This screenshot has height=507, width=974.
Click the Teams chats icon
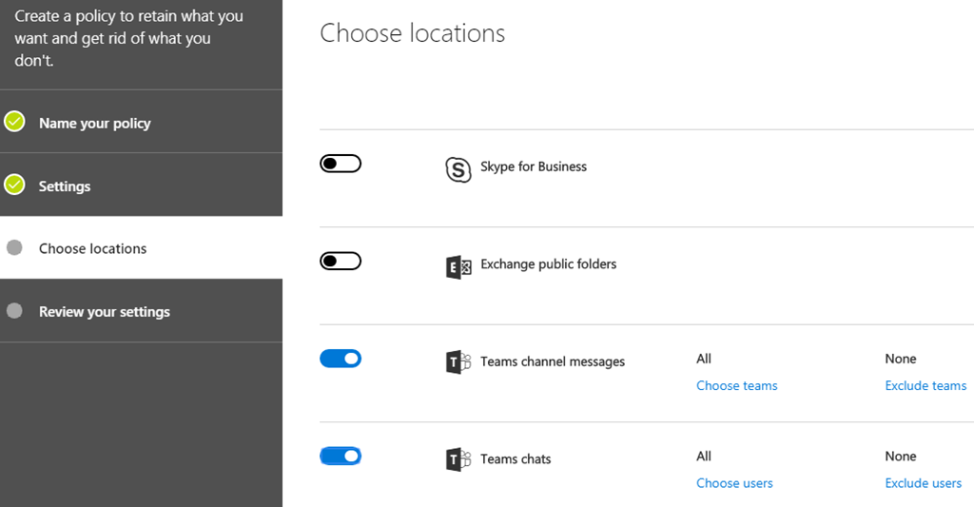click(458, 459)
